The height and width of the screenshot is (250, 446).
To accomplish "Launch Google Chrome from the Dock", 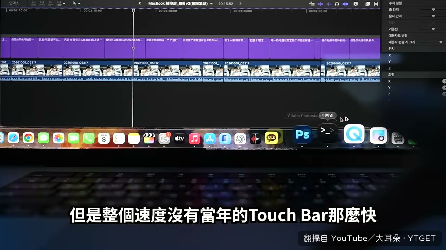I will click(28, 138).
